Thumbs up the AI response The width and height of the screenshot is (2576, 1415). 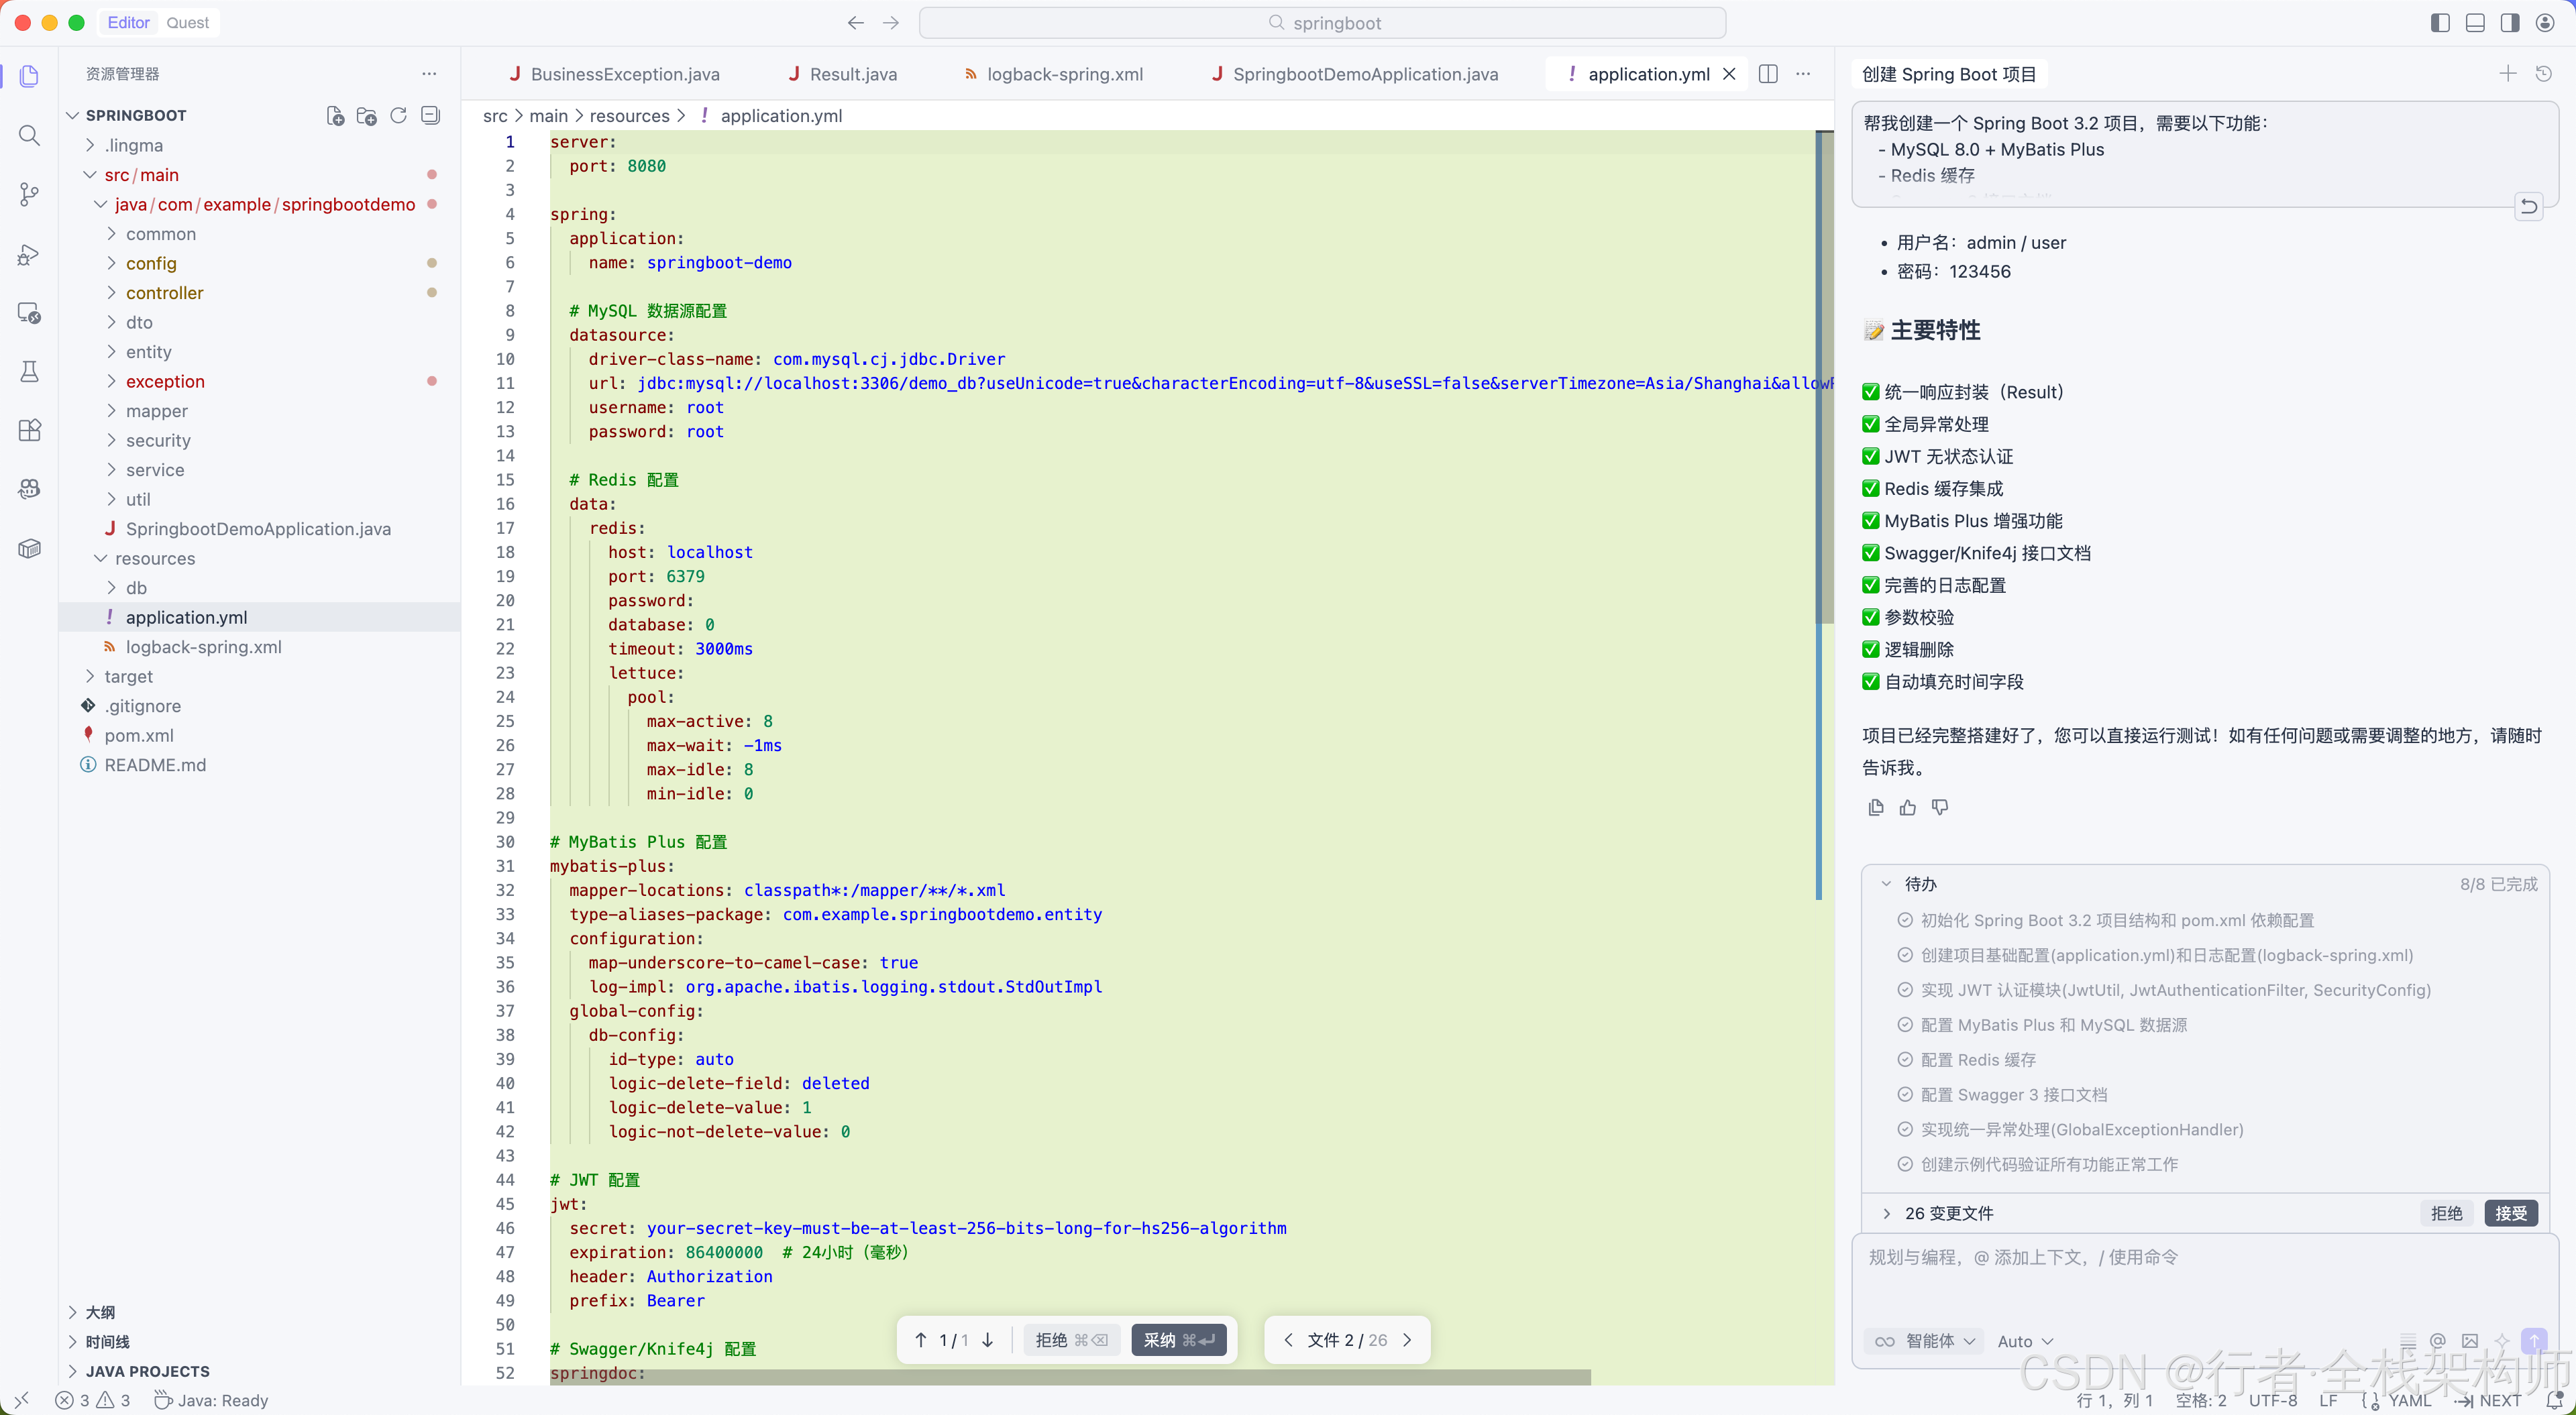(x=1907, y=807)
